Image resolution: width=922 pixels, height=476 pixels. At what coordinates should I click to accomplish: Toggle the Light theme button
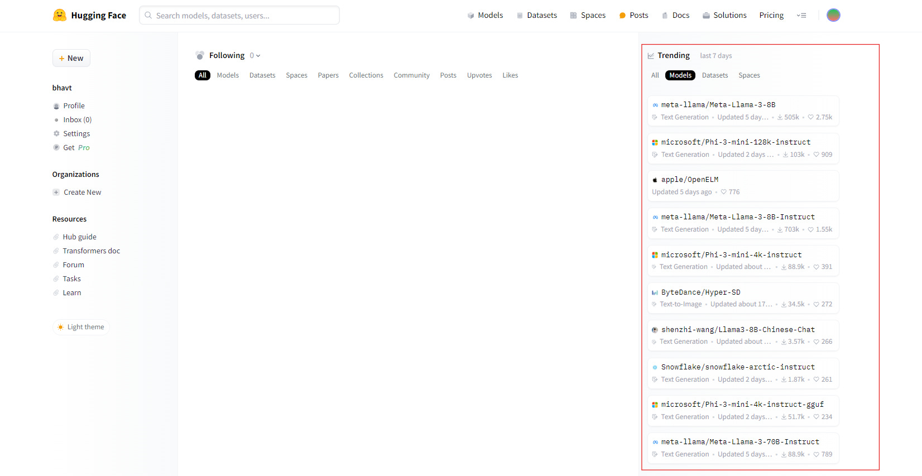pos(81,327)
